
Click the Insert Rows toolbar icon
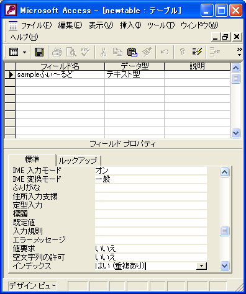214,52
